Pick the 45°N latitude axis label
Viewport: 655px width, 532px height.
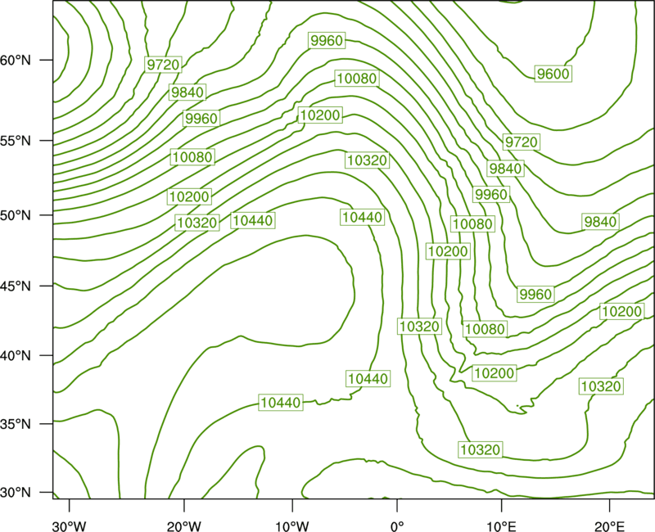click(16, 286)
